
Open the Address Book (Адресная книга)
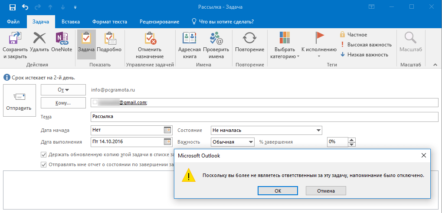pyautogui.click(x=190, y=45)
